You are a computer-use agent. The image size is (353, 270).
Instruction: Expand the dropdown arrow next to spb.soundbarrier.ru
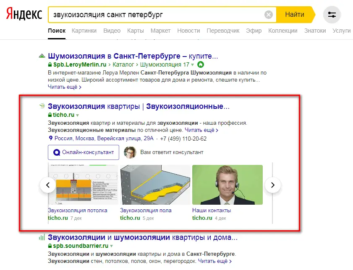[111, 246]
